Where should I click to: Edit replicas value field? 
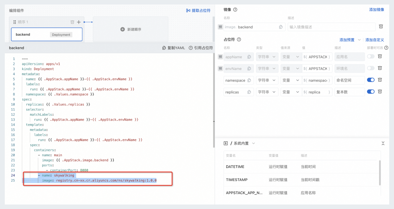coord(317,92)
